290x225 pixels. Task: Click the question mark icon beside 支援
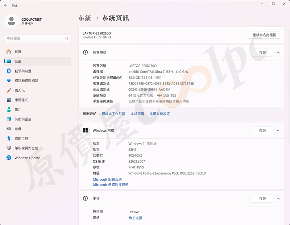click(x=86, y=199)
